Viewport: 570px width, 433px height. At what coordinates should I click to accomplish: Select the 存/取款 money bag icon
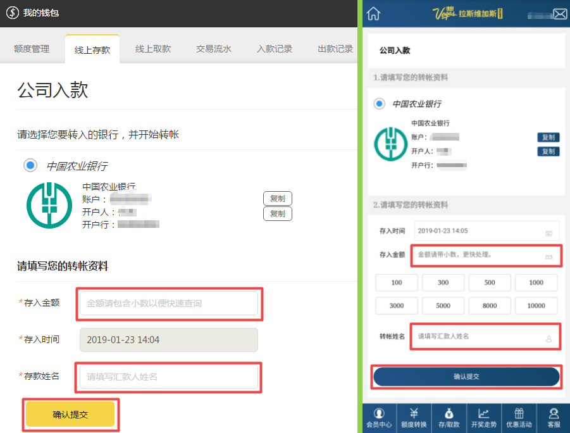point(449,418)
